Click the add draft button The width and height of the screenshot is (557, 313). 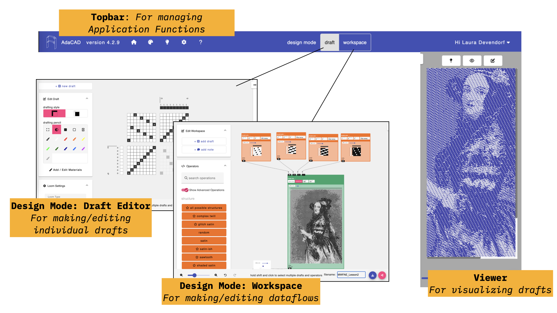pyautogui.click(x=204, y=141)
